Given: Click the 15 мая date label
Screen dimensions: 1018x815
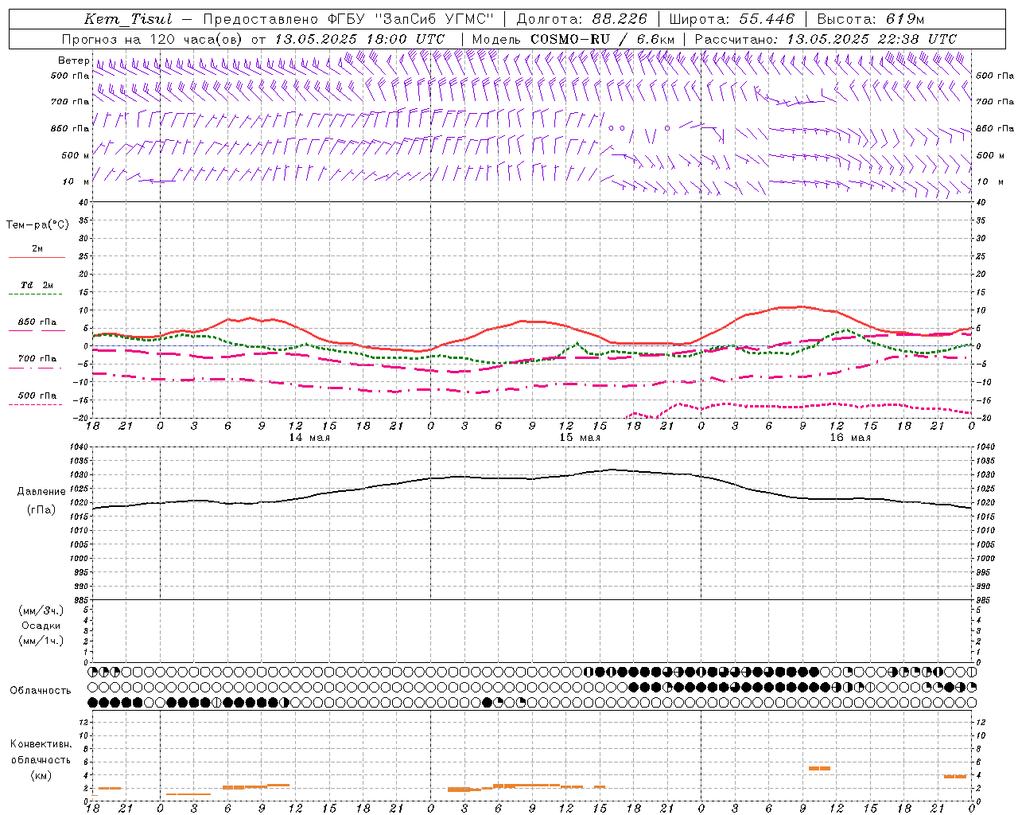Looking at the screenshot, I should pyautogui.click(x=580, y=438).
